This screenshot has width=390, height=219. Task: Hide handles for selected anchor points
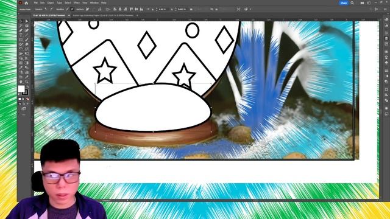[x=72, y=9]
